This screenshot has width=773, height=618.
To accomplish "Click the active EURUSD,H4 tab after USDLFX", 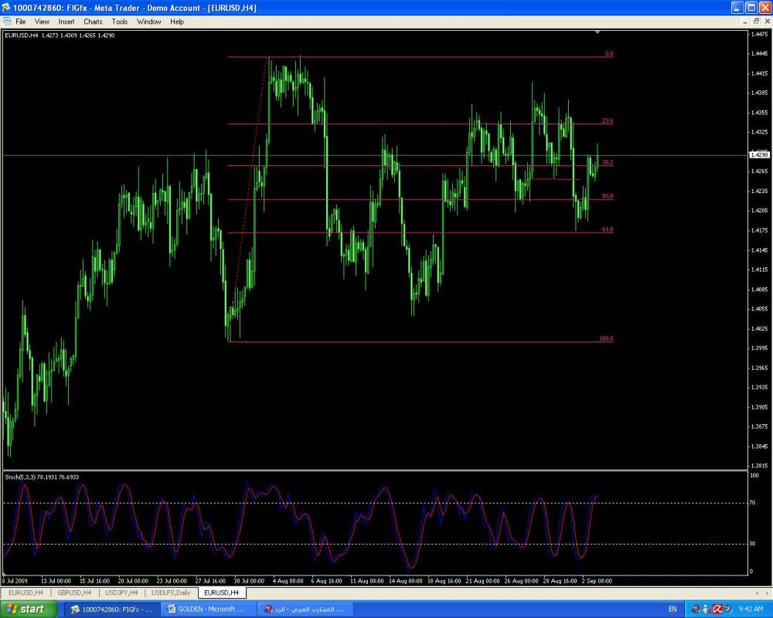I will 221,593.
